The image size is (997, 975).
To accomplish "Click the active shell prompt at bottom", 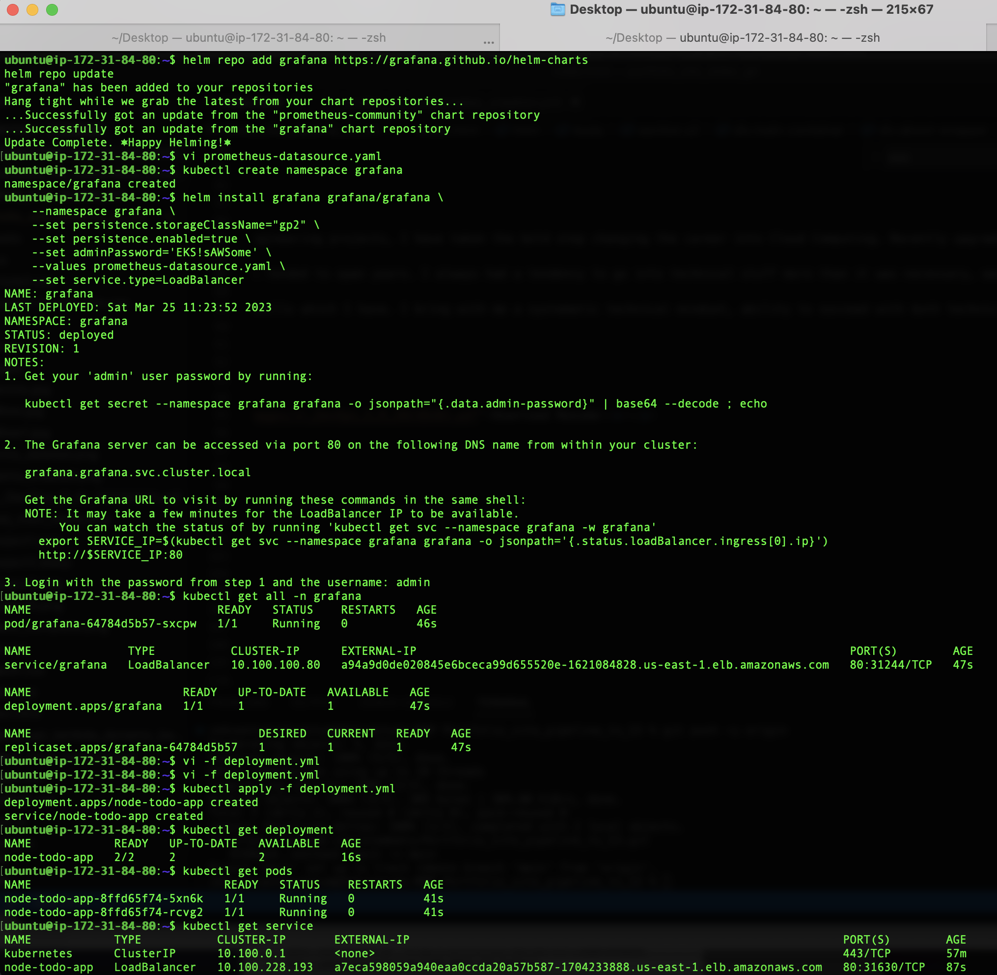I will coord(87,926).
